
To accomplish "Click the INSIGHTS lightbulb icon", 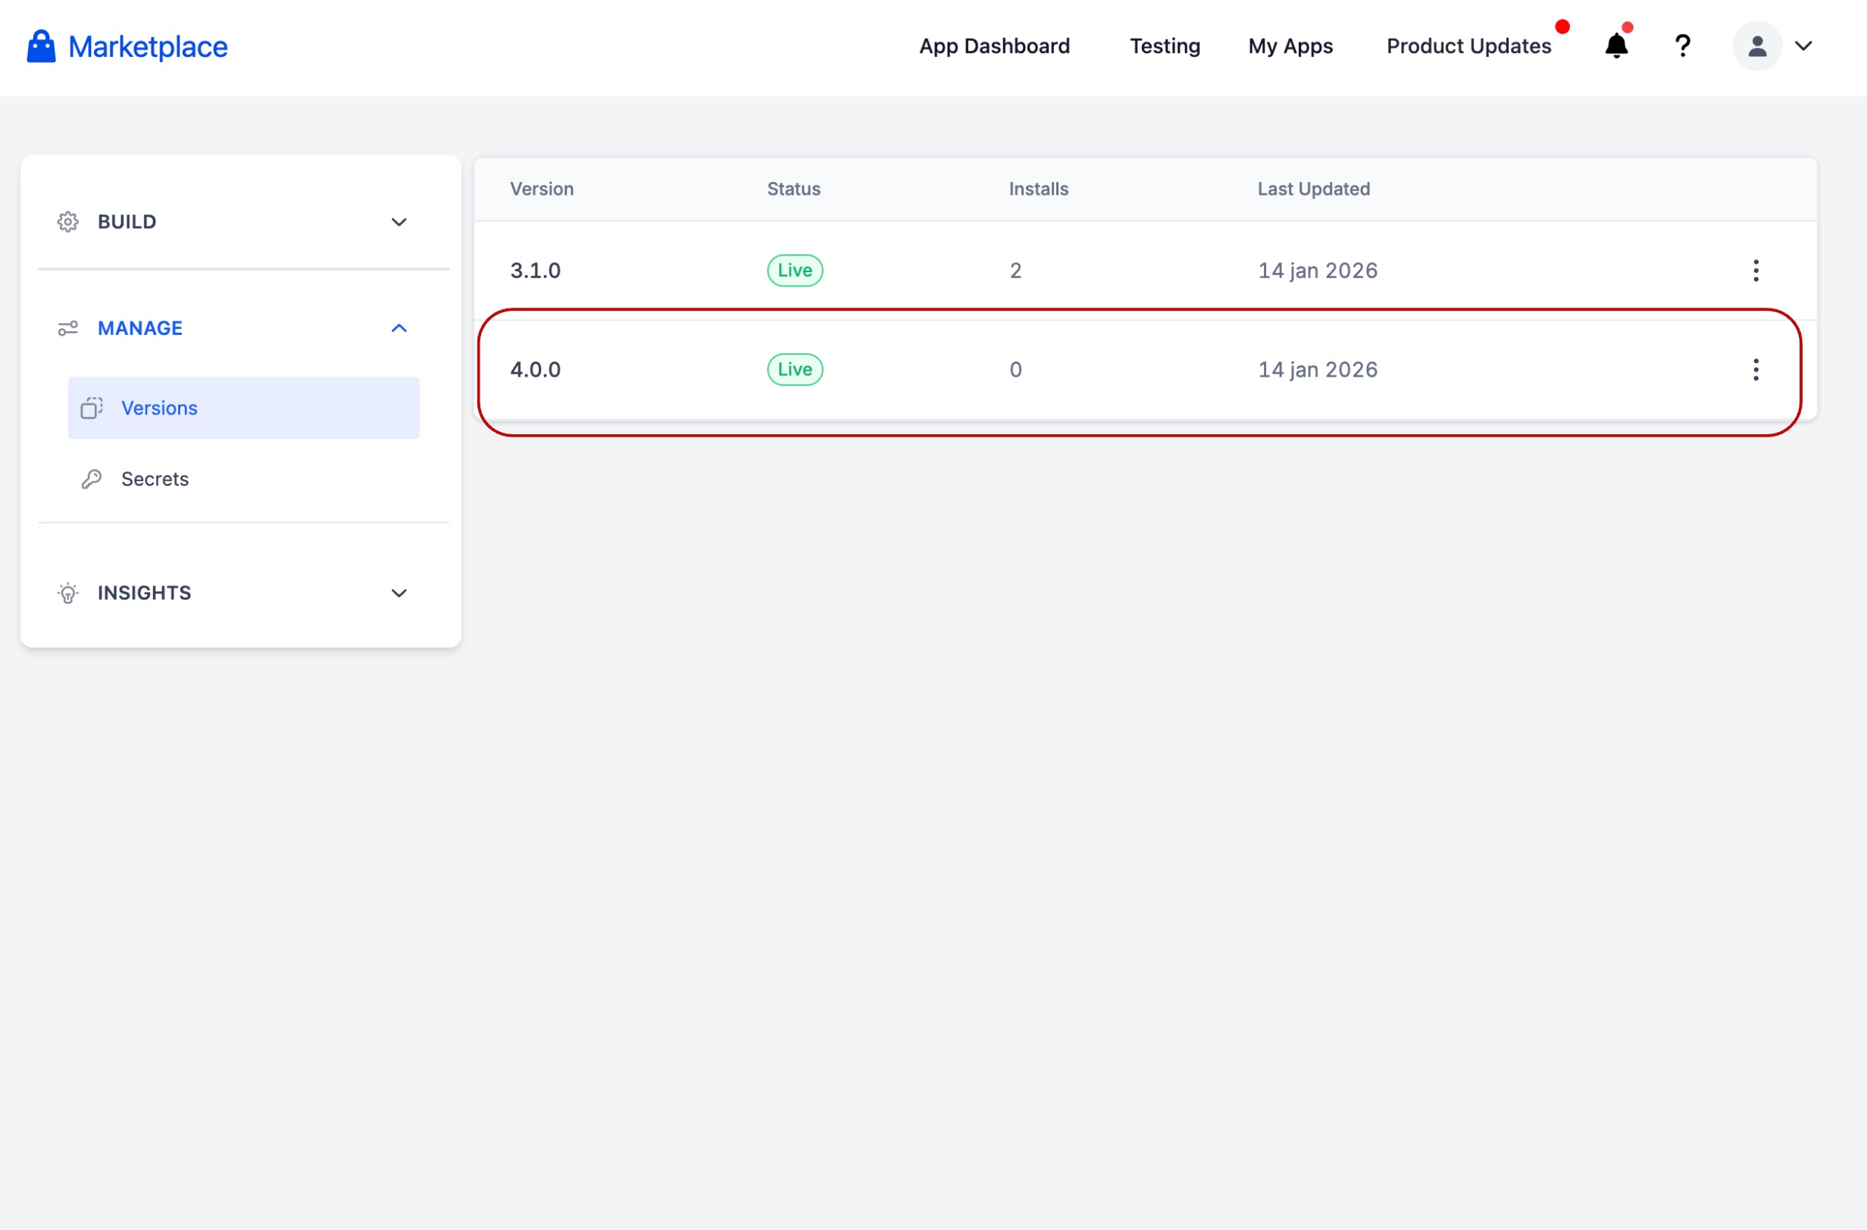I will click(68, 593).
